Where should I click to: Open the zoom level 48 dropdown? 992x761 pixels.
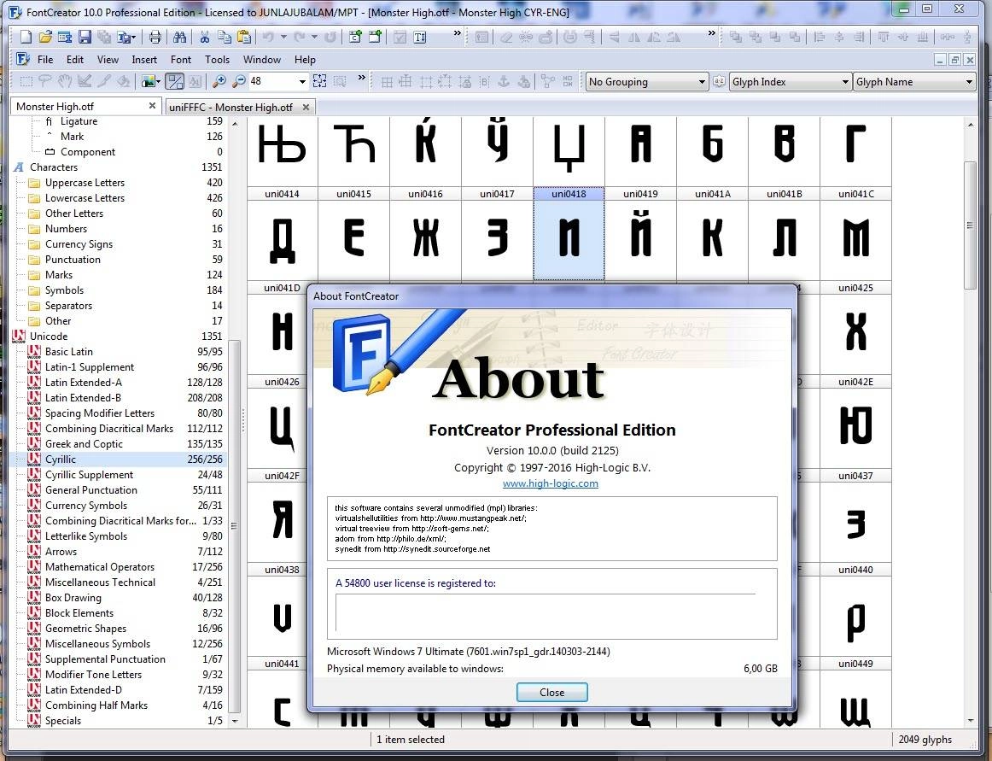click(302, 82)
